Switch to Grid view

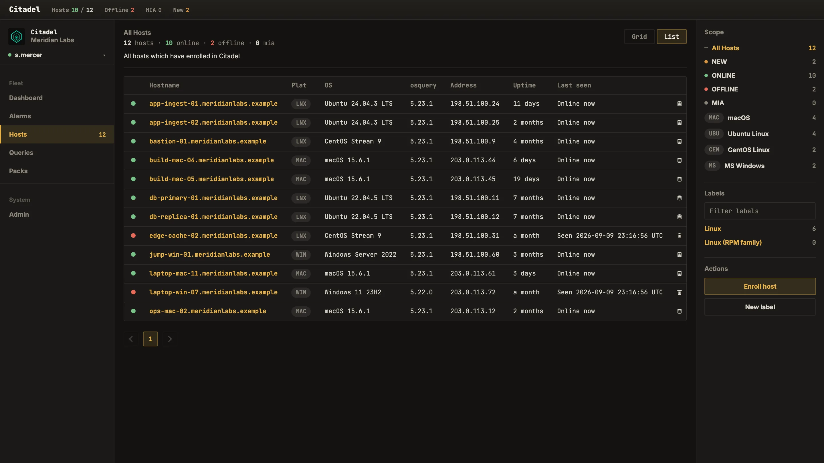click(639, 37)
